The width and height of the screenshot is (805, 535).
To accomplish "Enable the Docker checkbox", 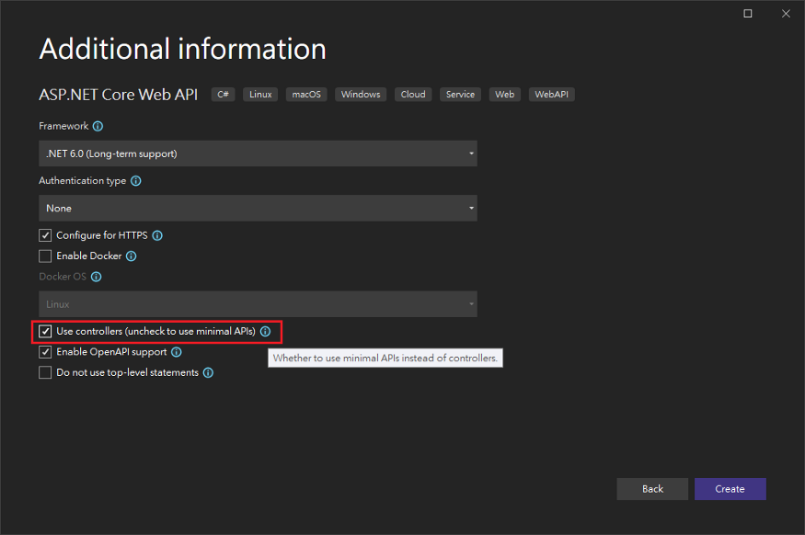I will point(45,256).
